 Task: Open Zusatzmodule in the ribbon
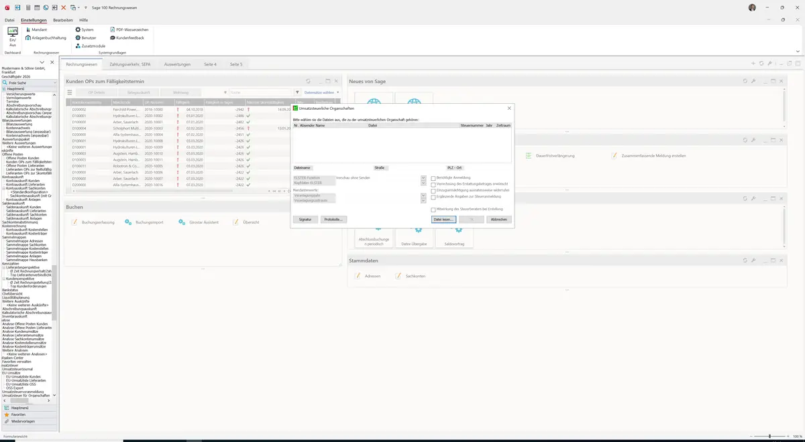click(x=91, y=46)
